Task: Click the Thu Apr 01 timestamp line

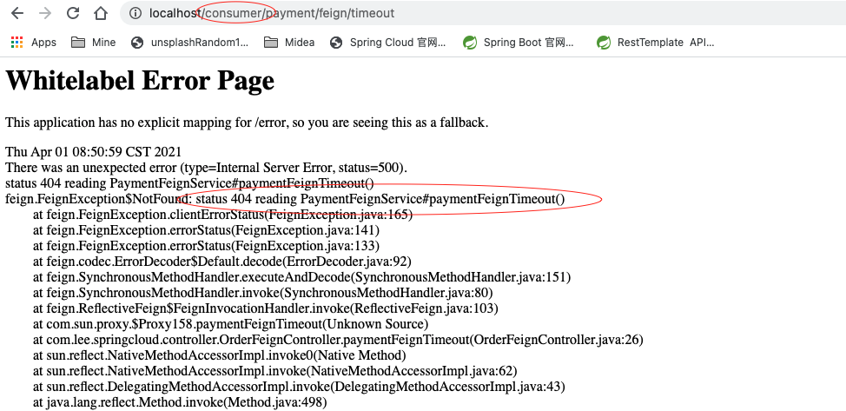Action: click(93, 151)
